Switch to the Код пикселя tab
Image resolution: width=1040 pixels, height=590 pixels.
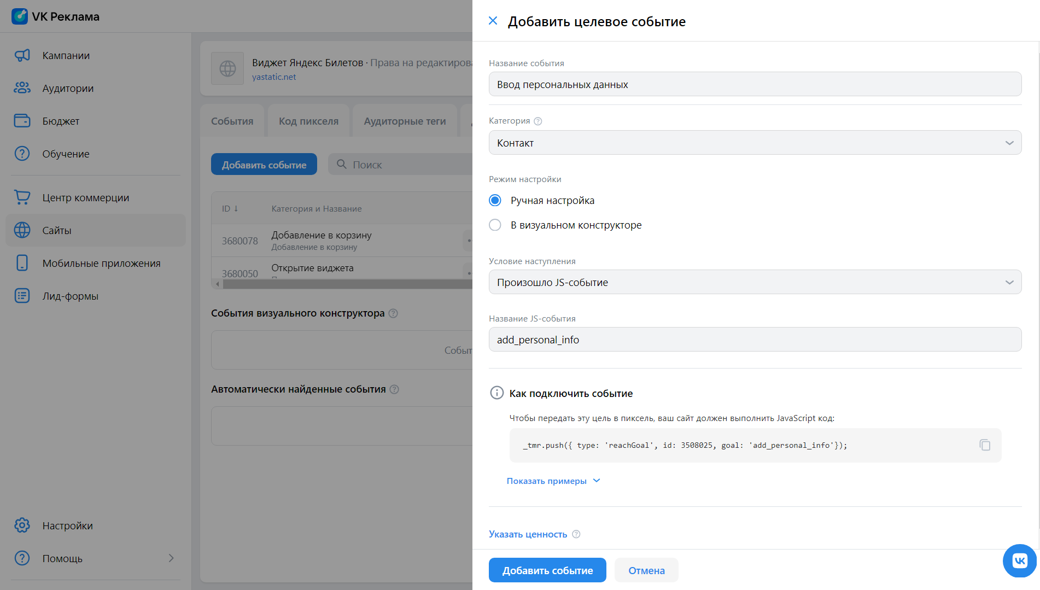(x=308, y=121)
